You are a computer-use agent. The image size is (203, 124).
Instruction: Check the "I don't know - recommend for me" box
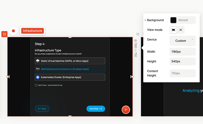click(36, 85)
